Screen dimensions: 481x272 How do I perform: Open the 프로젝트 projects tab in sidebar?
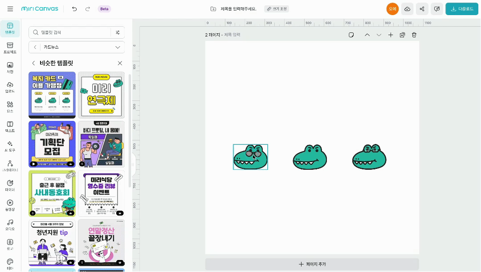pos(10,48)
